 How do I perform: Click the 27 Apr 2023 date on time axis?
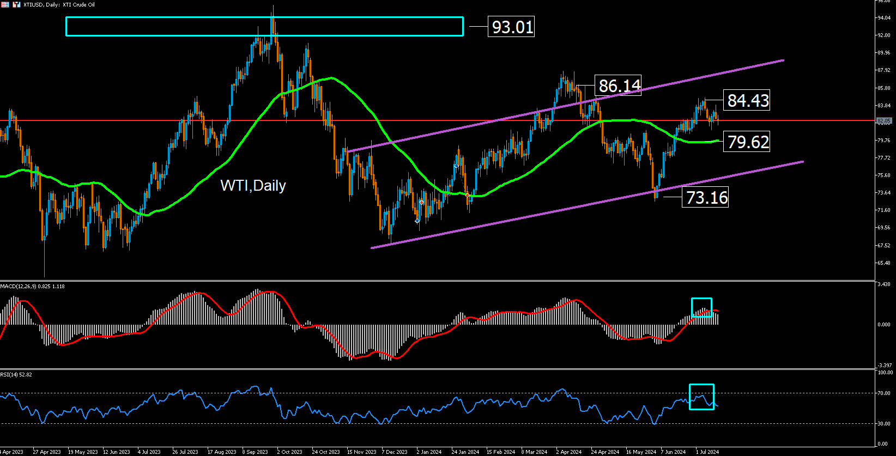[x=46, y=452]
